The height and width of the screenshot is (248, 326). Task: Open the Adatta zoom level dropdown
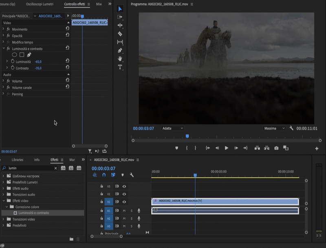[x=173, y=128]
